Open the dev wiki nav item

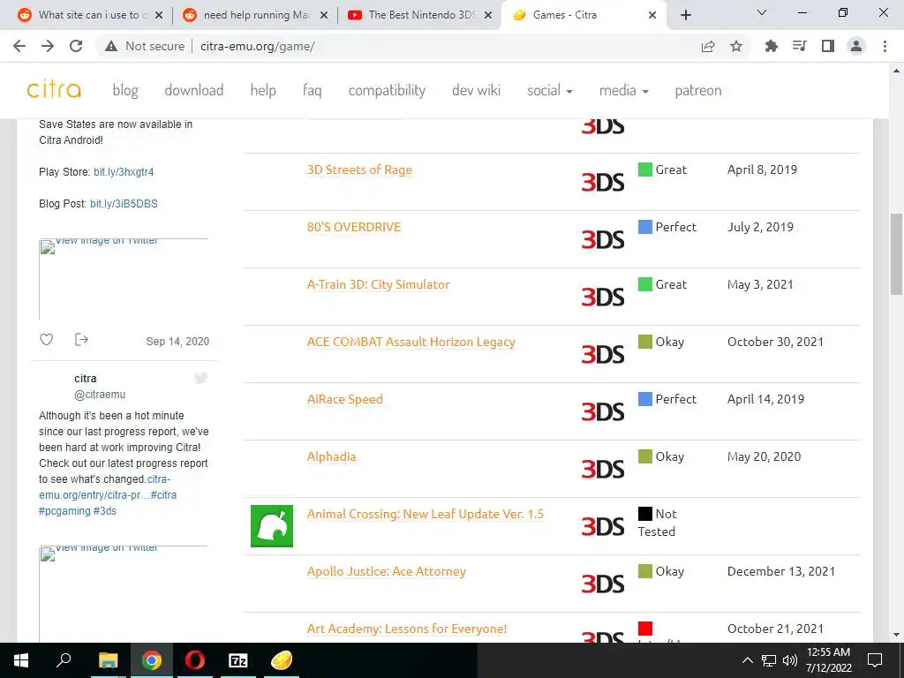pyautogui.click(x=476, y=91)
